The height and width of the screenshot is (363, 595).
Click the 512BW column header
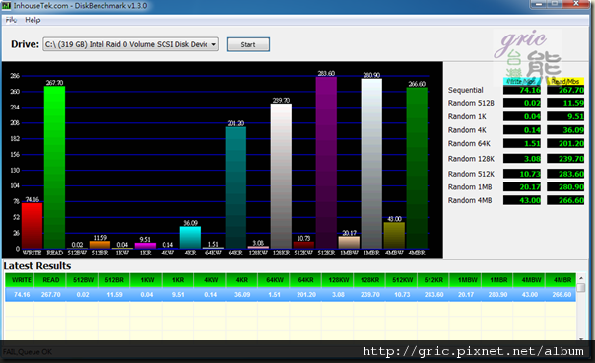point(83,280)
